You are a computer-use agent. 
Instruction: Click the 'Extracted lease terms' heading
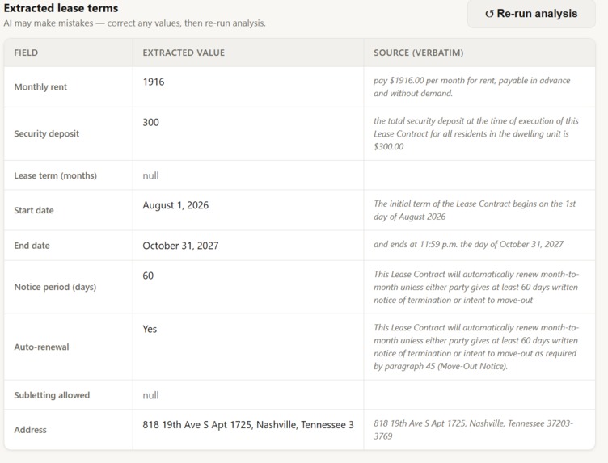[61, 8]
